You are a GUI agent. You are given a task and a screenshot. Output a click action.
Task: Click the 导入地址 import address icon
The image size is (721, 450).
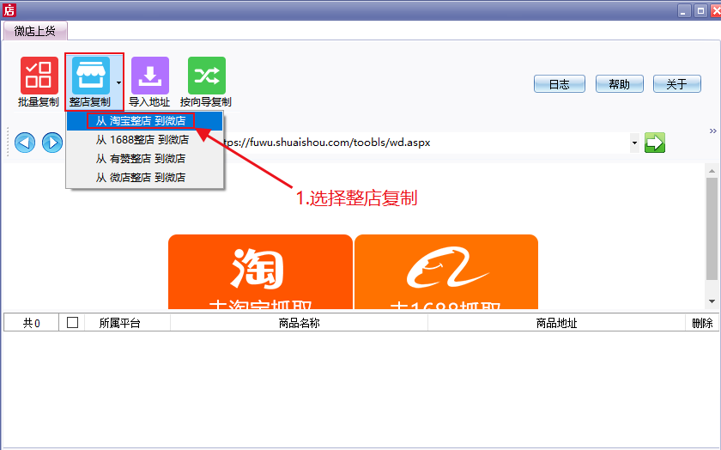tap(150, 76)
